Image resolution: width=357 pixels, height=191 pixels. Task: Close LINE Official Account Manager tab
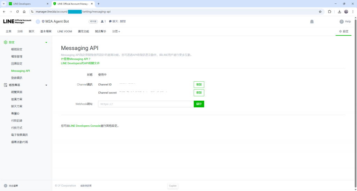pos(92,3)
